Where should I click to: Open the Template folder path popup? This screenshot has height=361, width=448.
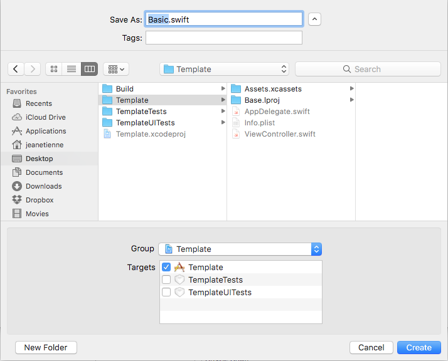[225, 69]
